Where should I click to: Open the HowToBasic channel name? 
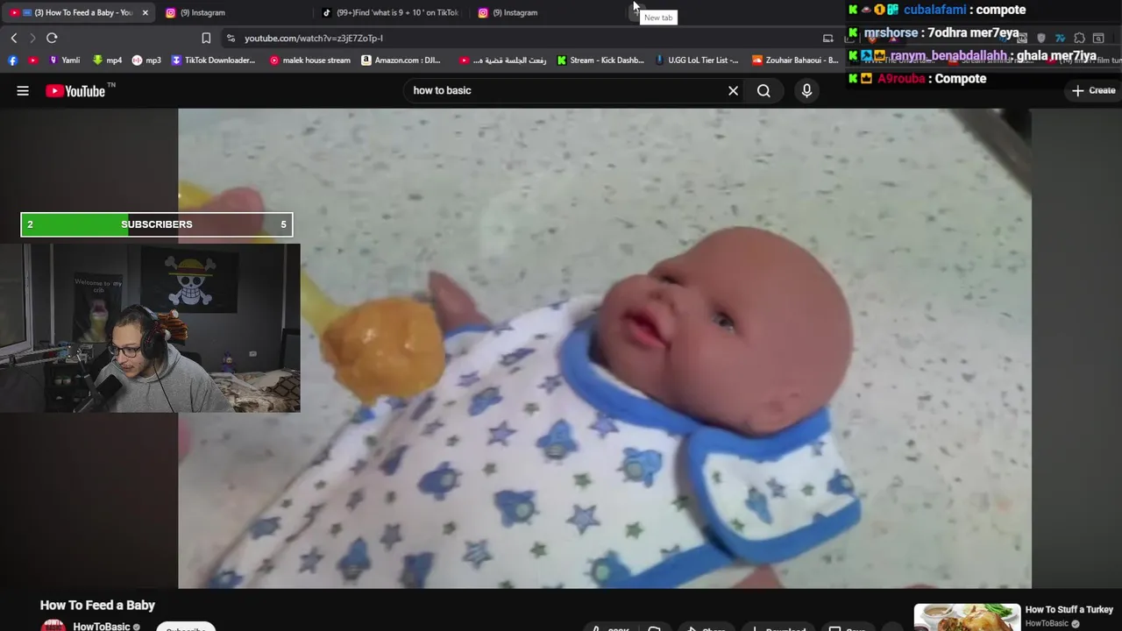102,626
